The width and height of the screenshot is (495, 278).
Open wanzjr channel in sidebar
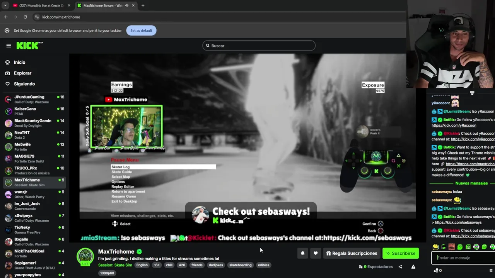click(x=34, y=194)
